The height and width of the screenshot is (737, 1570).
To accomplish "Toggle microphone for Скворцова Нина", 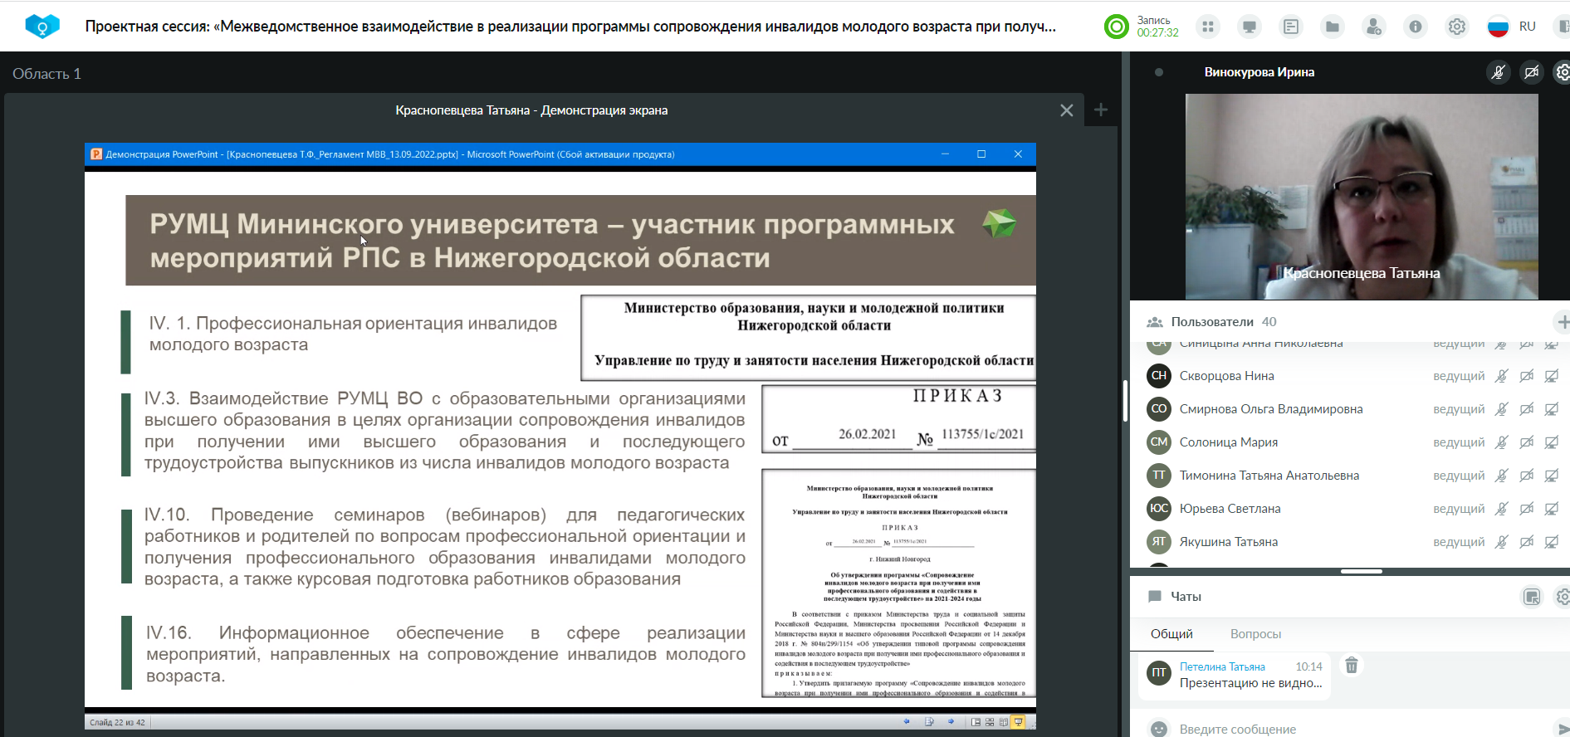I will pos(1501,376).
